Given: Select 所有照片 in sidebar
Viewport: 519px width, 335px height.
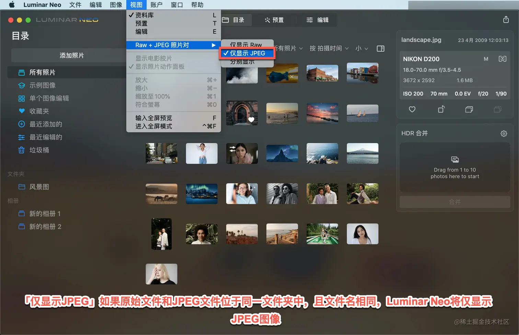Looking at the screenshot, I should coord(67,72).
